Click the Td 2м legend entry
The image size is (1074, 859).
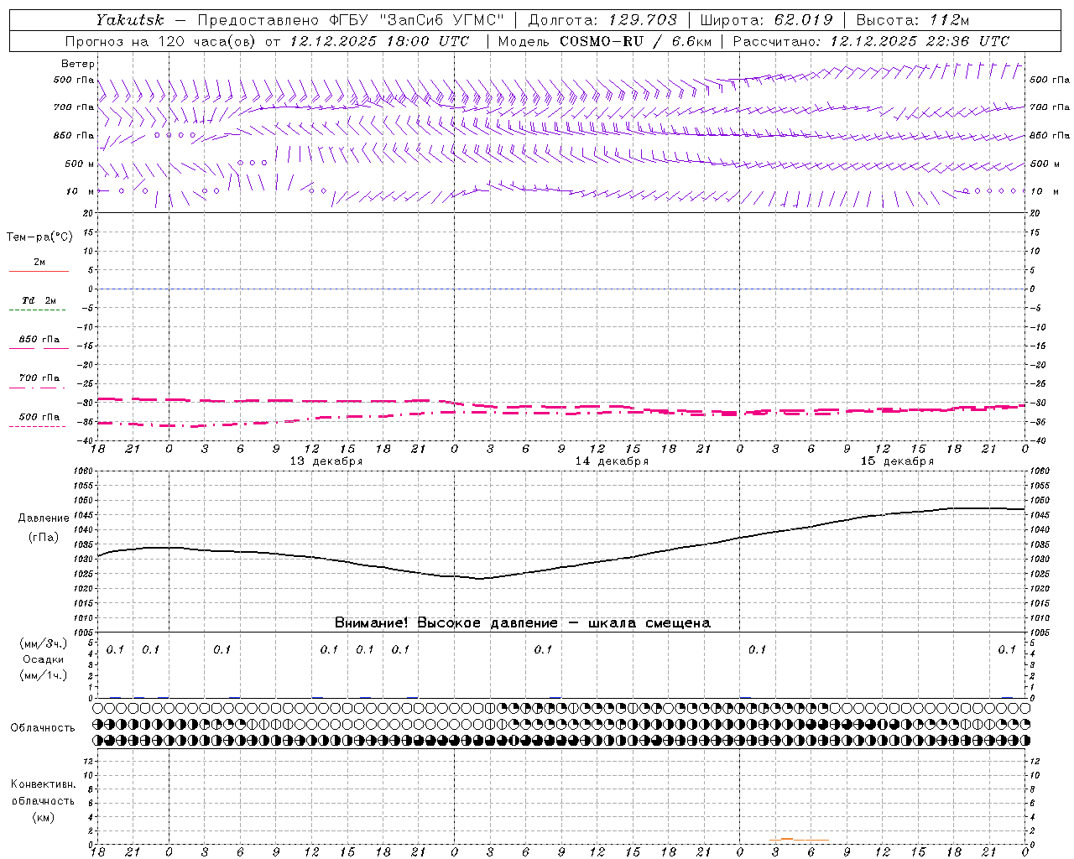point(39,300)
